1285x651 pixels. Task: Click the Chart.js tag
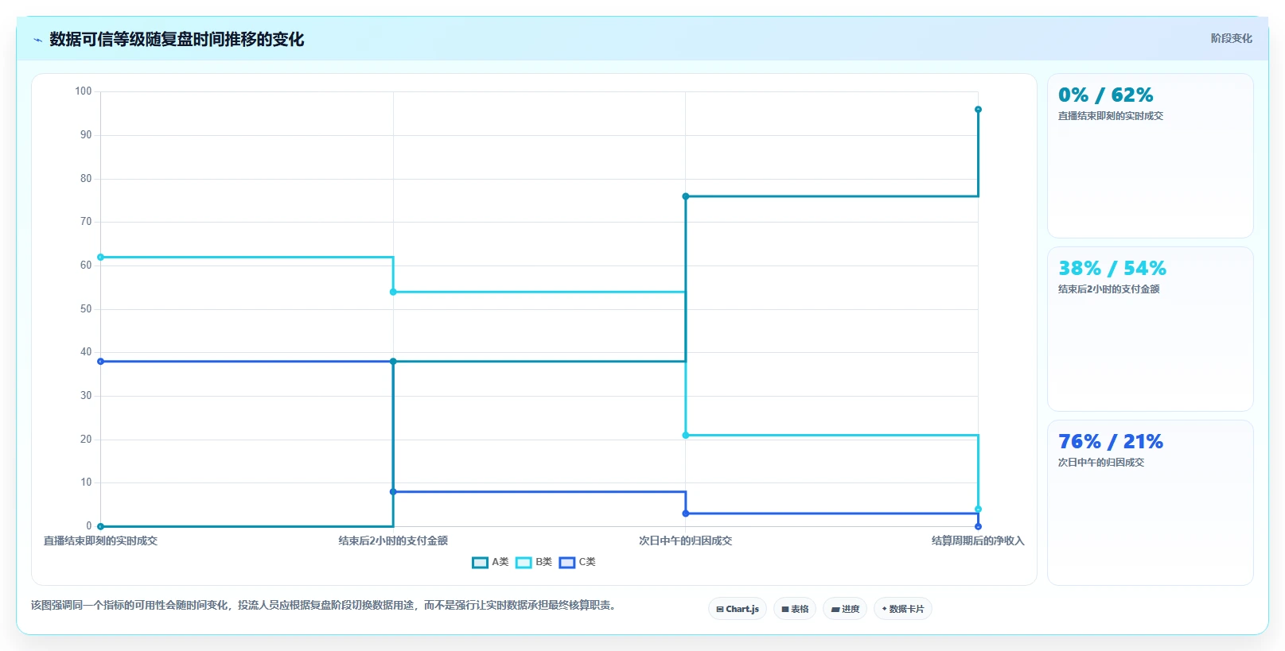[738, 609]
